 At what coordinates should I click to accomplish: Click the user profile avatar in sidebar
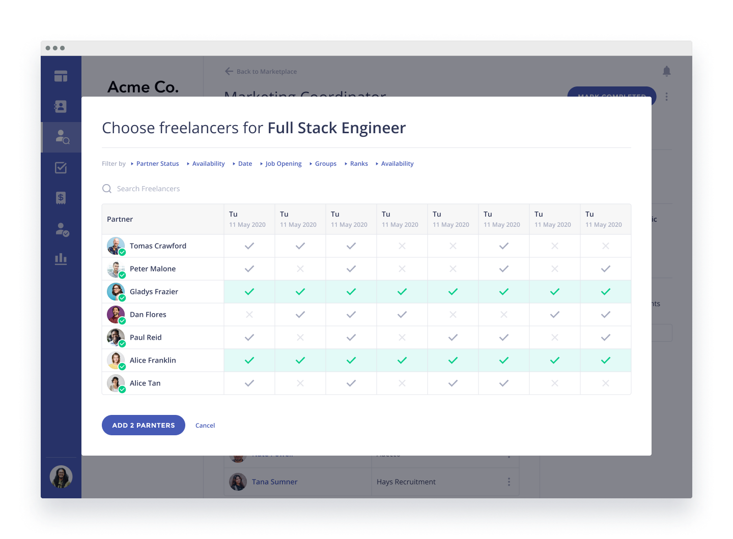[x=61, y=477]
